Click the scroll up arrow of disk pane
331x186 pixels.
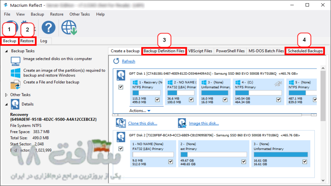click(x=323, y=68)
